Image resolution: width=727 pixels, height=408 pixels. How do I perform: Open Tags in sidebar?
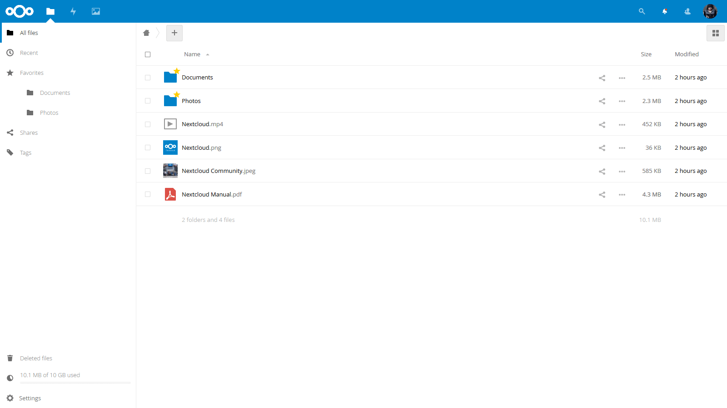point(68,152)
